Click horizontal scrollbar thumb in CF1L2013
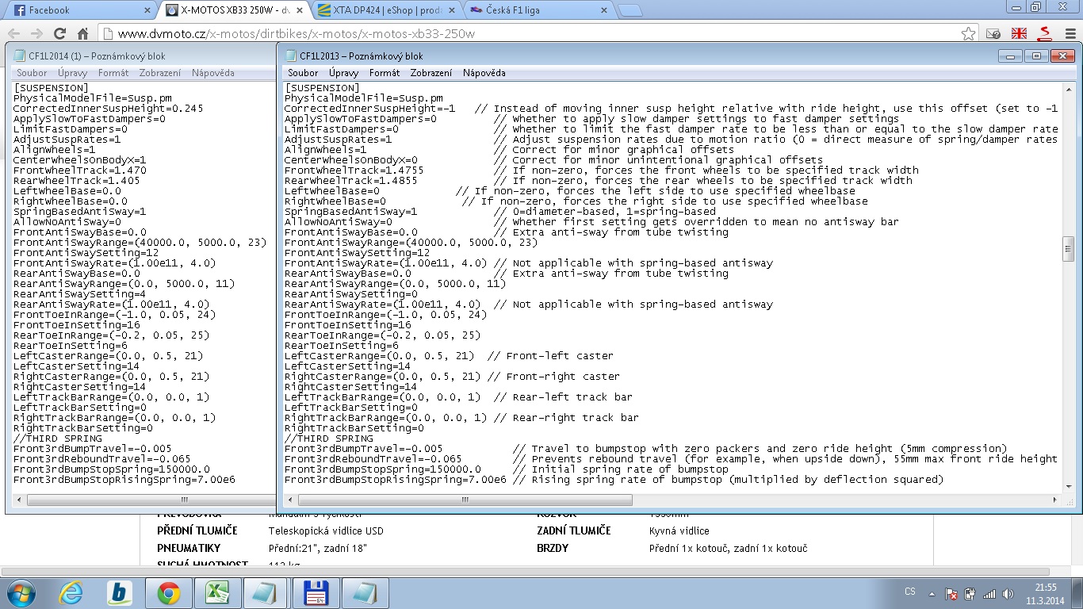The image size is (1083, 609). (465, 500)
